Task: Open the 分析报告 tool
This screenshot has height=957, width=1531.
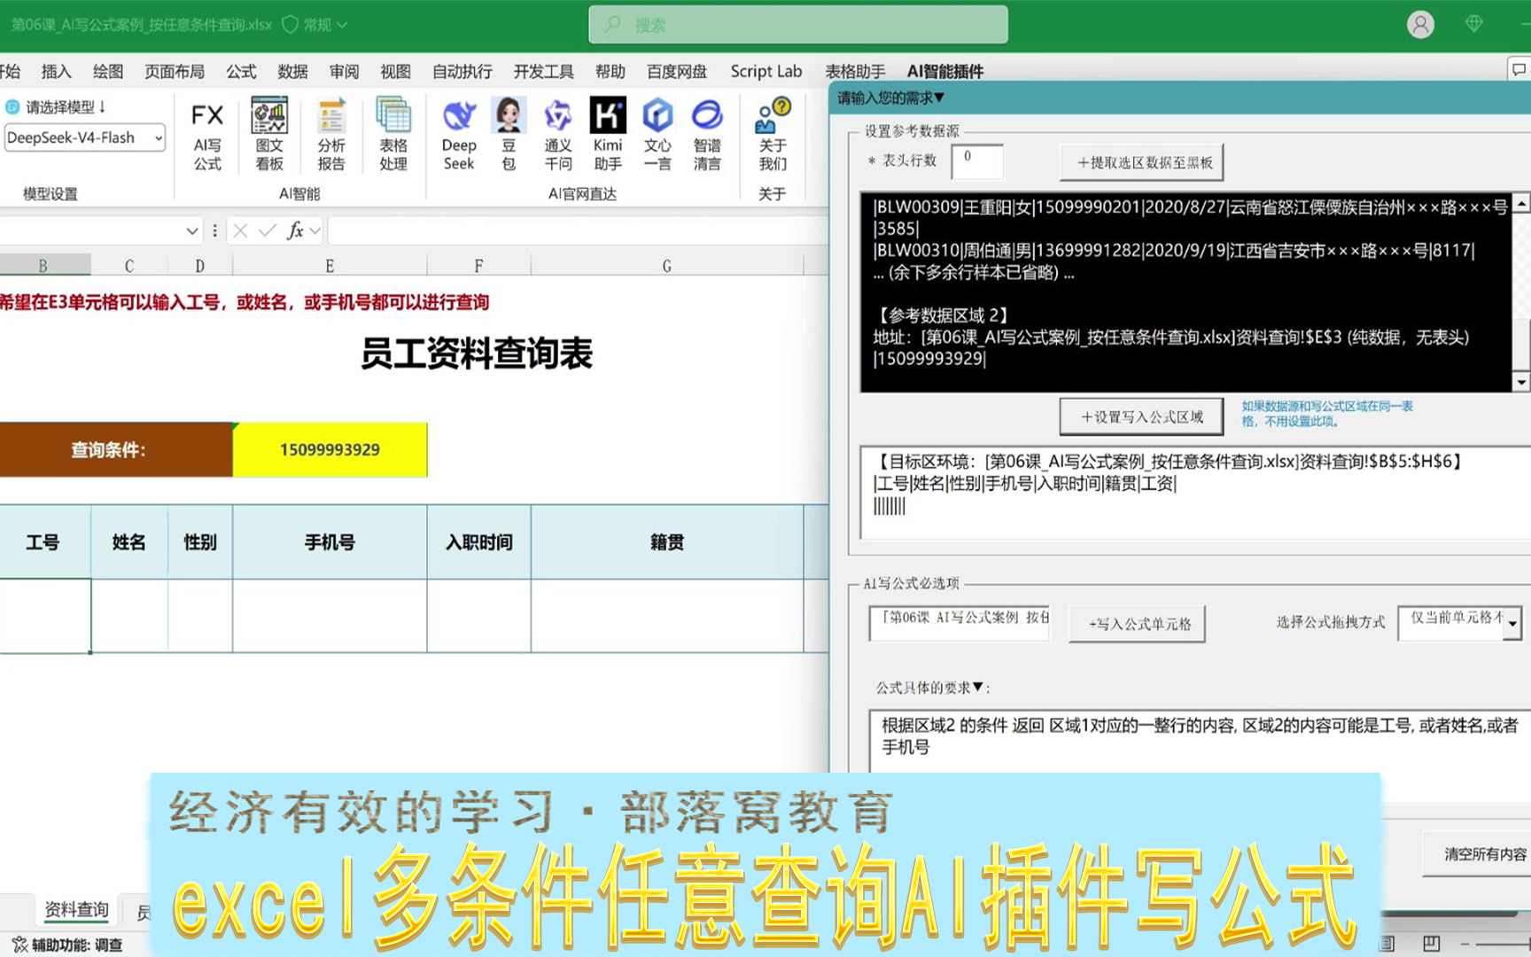Action: coord(331,135)
